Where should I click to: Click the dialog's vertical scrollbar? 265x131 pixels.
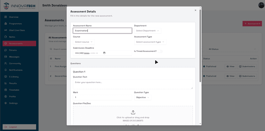coord(200,45)
